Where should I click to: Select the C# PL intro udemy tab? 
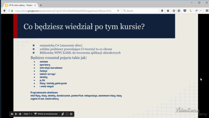click(x=20, y=5)
